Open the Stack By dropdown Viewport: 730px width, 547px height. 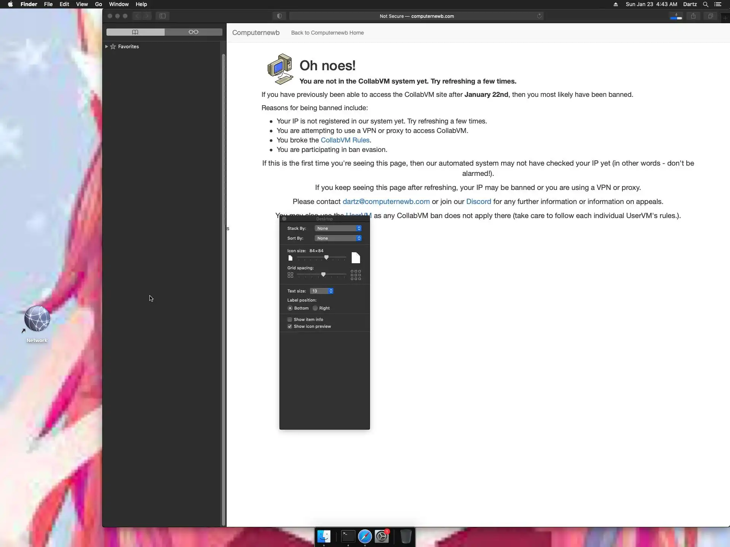tap(338, 228)
